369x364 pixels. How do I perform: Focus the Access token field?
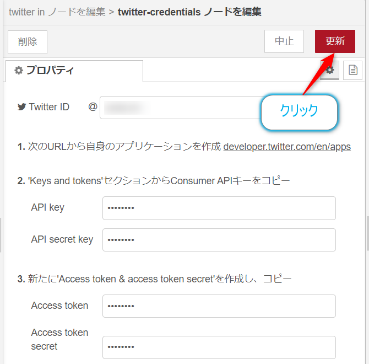click(219, 306)
